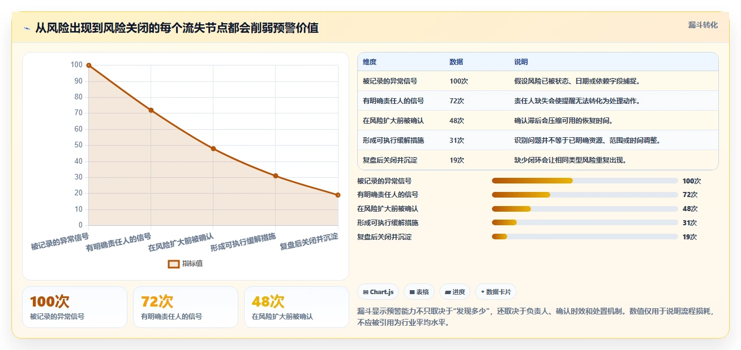Click x-axis label 形成可执行缓解措施
This screenshot has height=350, width=741.
click(243, 242)
